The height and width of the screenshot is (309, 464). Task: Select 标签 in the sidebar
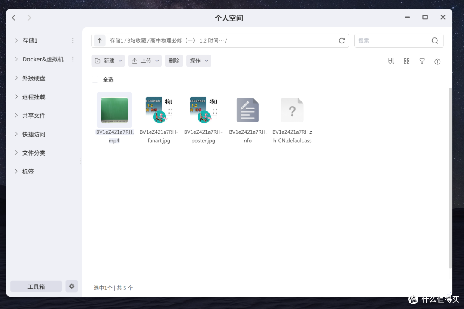[28, 171]
